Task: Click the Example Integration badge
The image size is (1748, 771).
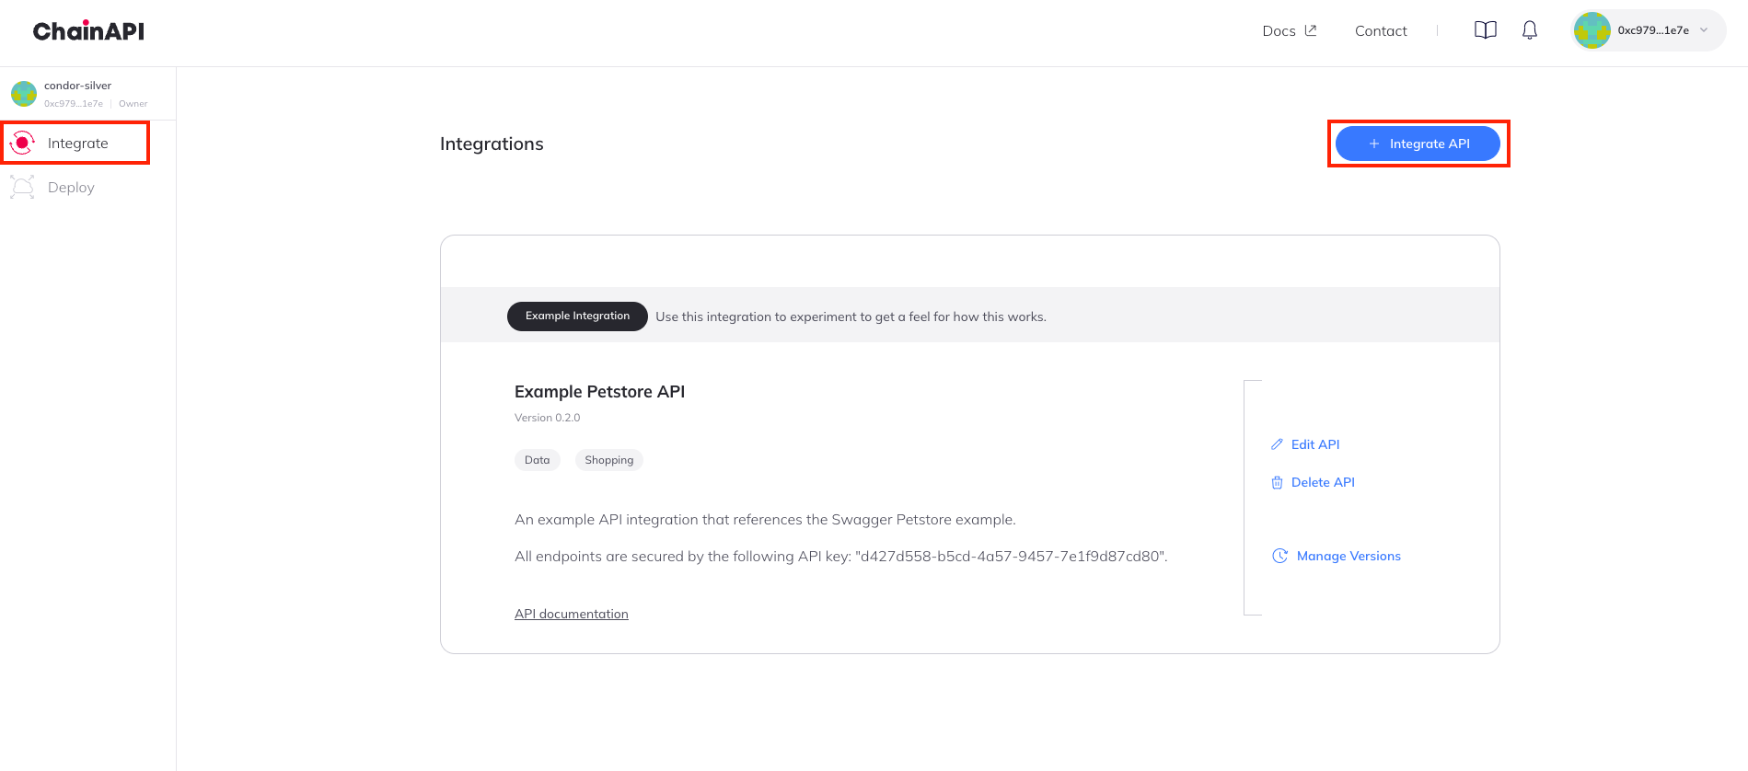Action: point(577,316)
